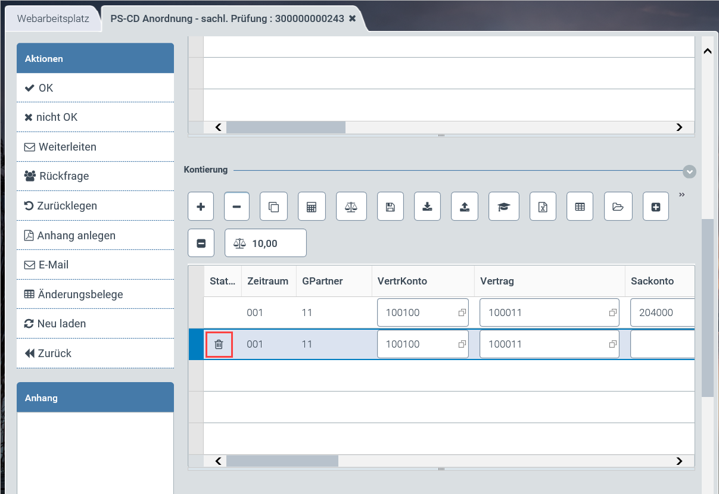Viewport: 719px width, 494px height.
Task: Click the copy row icon in toolbar
Action: [x=273, y=207]
